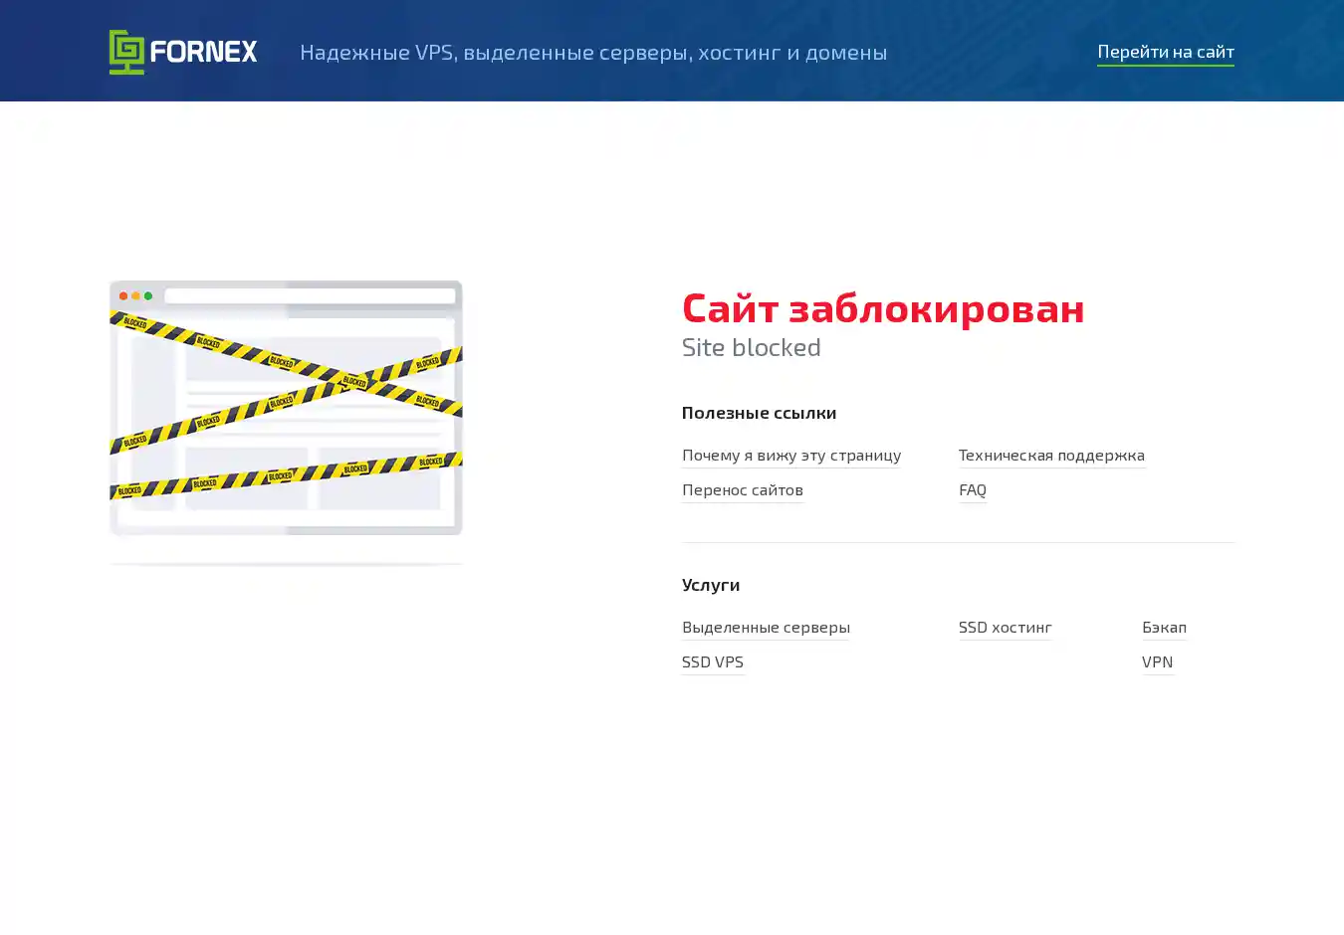Image resolution: width=1344 pixels, height=935 pixels.
Task: Open the 'SSD VPS' link
Action: (x=712, y=661)
